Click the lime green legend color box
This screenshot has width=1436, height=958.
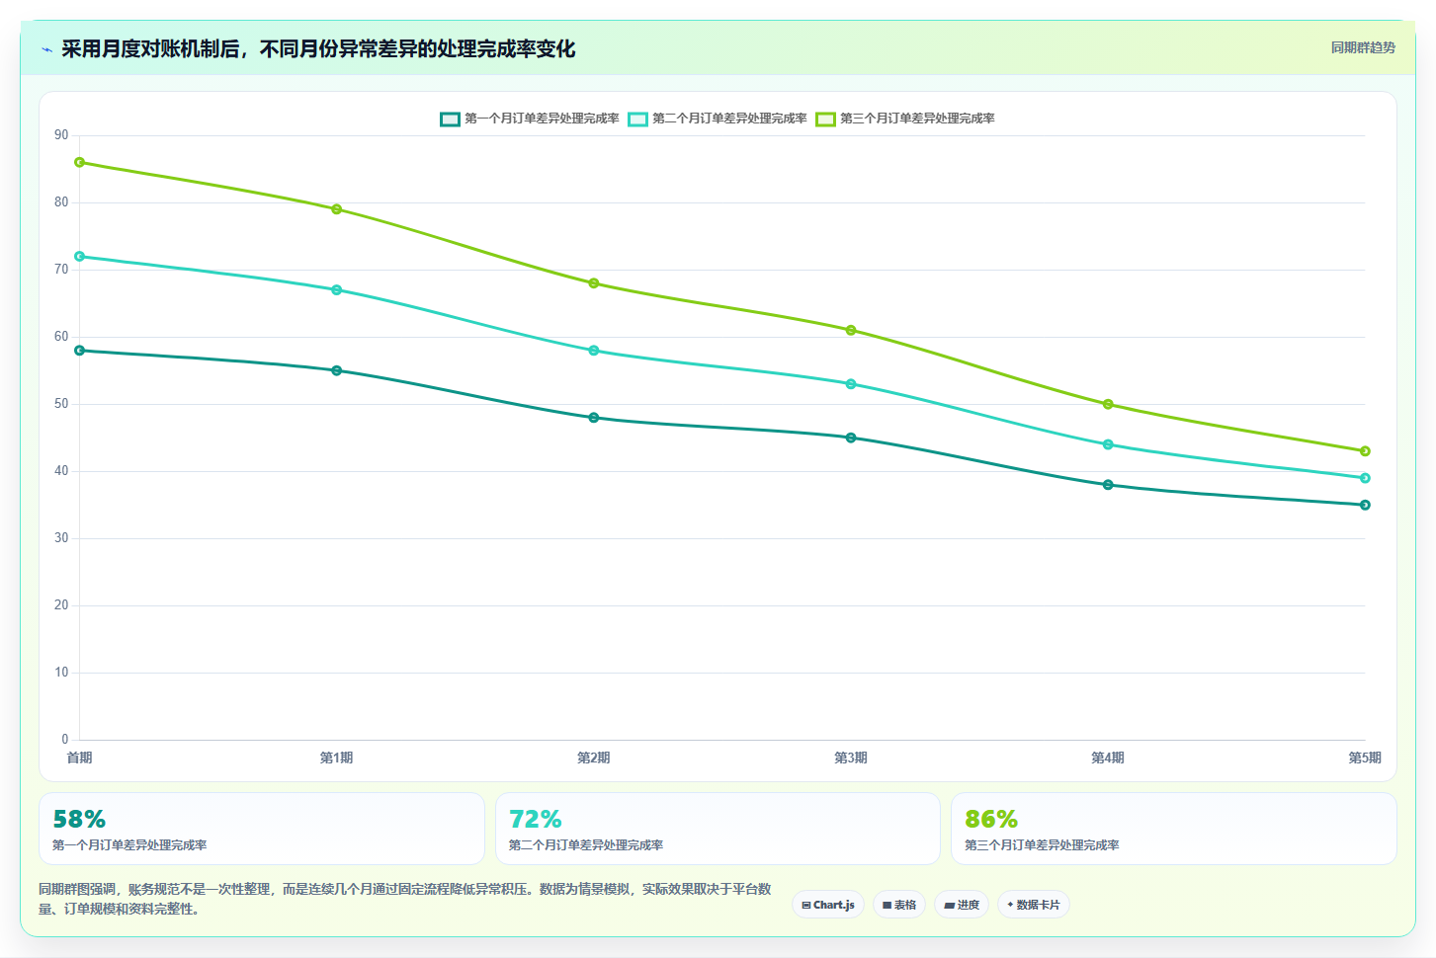tap(825, 119)
